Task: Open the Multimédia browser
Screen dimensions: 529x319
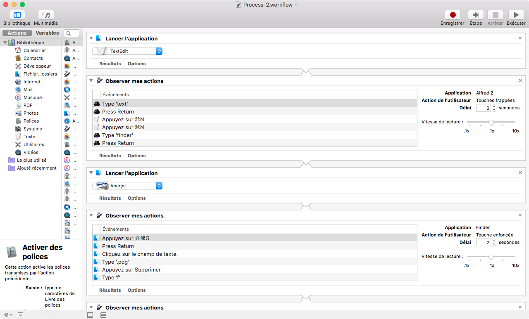Action: pyautogui.click(x=45, y=15)
